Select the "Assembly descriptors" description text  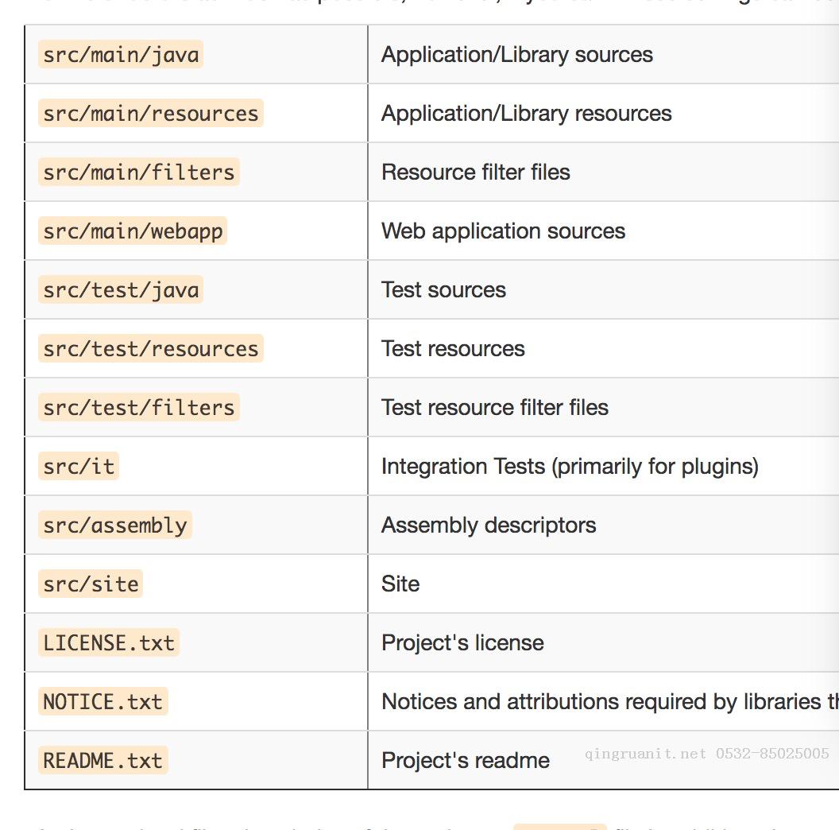click(x=488, y=526)
